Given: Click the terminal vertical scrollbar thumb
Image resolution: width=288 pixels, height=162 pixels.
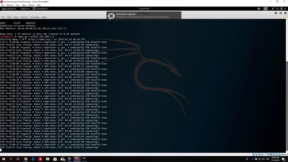Looking at the screenshot, I should pos(287,107).
